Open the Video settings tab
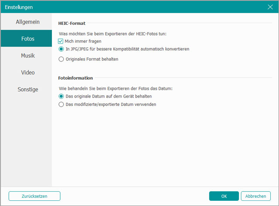 pos(26,72)
